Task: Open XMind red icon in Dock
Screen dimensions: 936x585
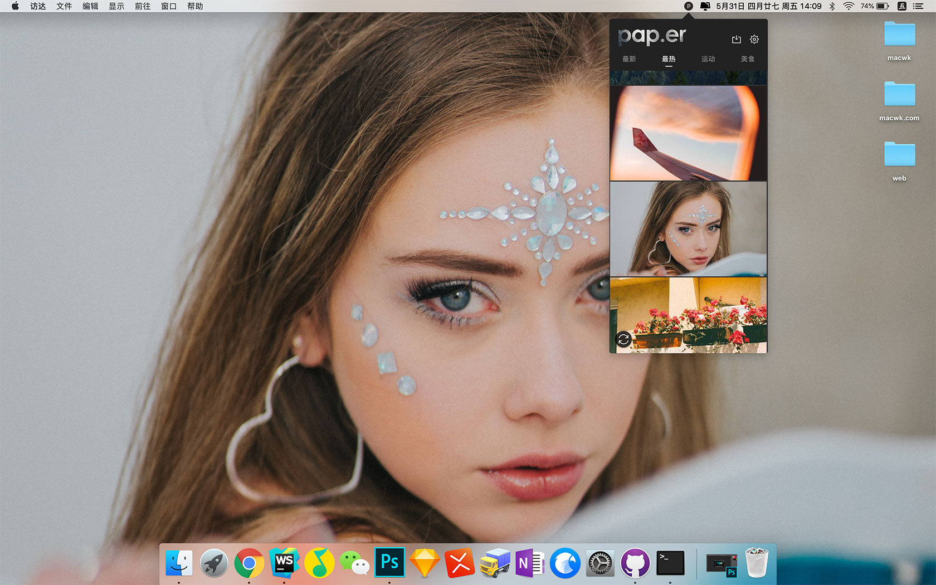Action: 460,563
